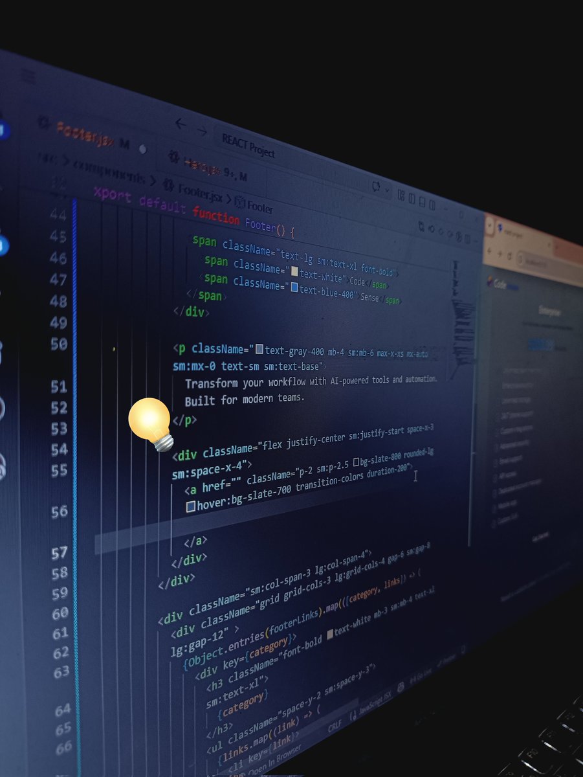Open color picker for text-white swatch line 46

294,271
